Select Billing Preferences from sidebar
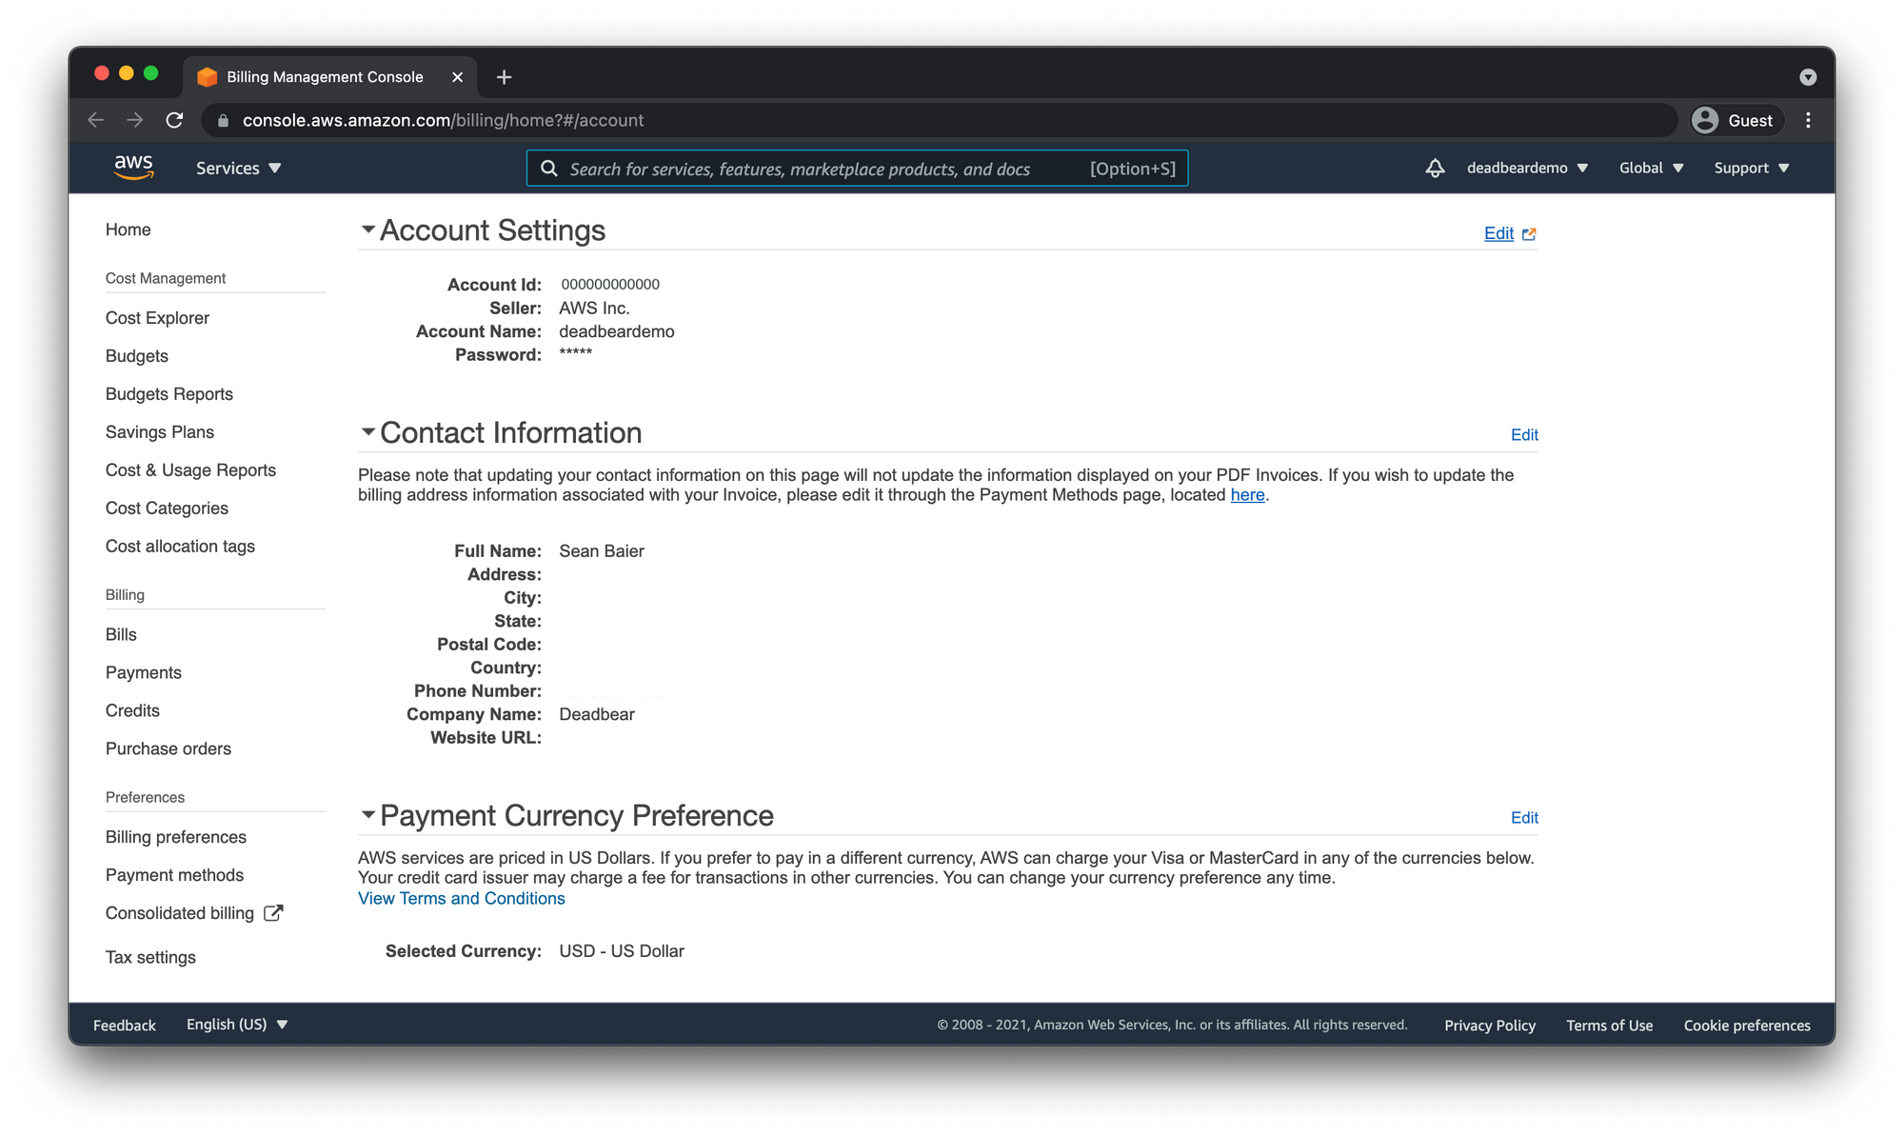1904x1136 pixels. coord(176,836)
